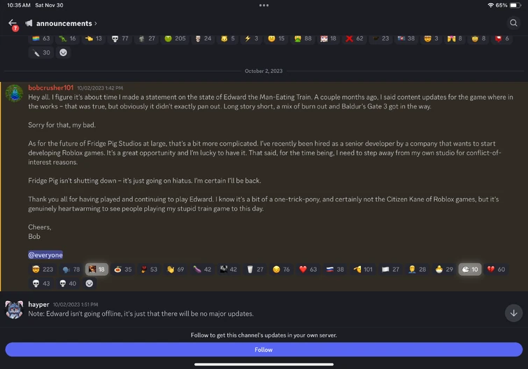528x369 pixels.
Task: Expand announcements channel details via chevron
Action: point(96,23)
